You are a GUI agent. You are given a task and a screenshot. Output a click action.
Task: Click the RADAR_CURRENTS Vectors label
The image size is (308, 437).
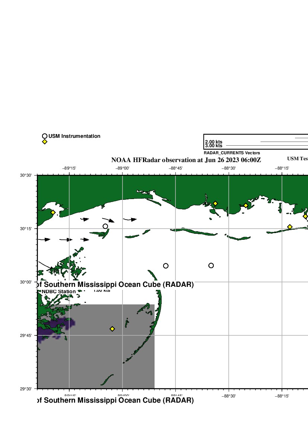[232, 153]
